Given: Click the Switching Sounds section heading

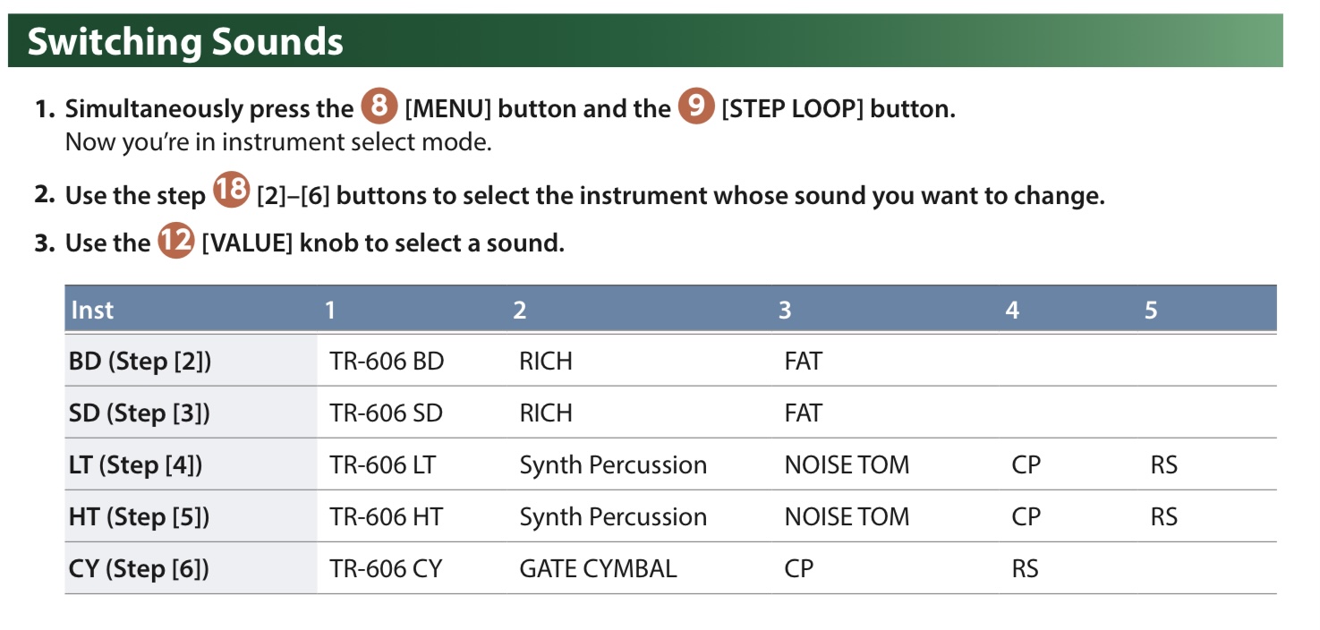Looking at the screenshot, I should coord(185,42).
